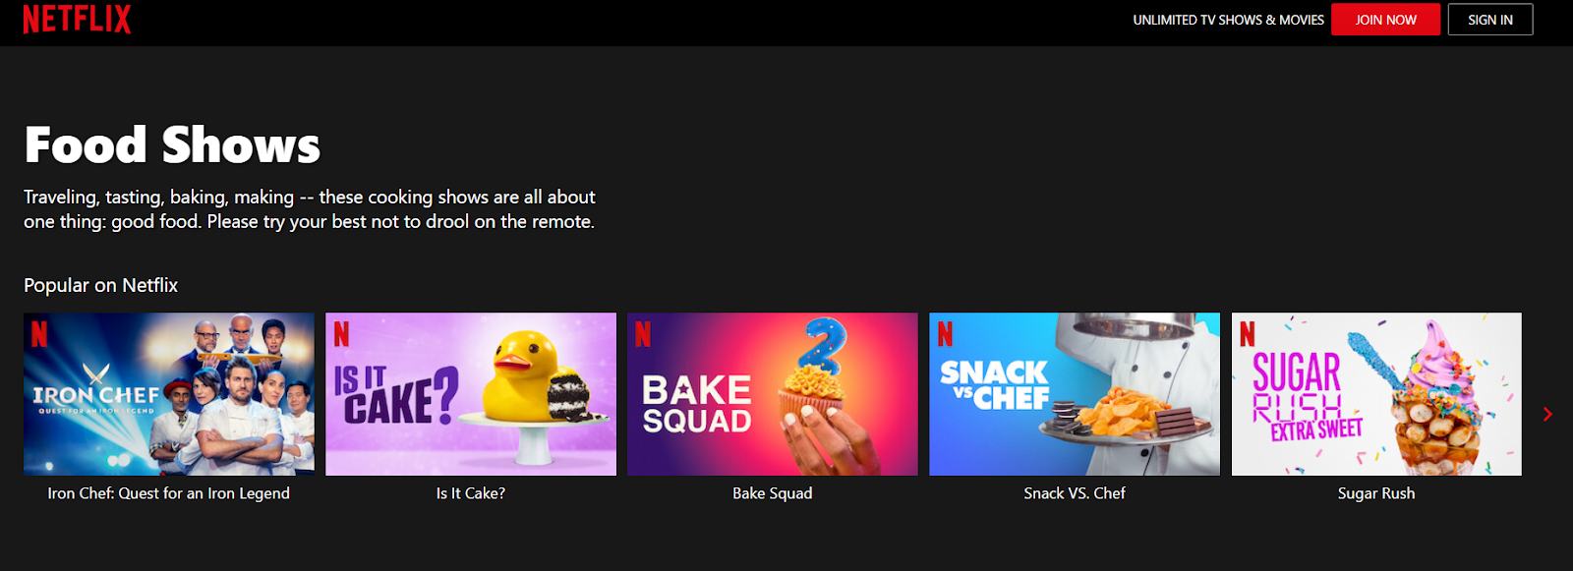Click the N badge on Snack VS Chef
Viewport: 1573px width, 571px height.
tap(945, 334)
